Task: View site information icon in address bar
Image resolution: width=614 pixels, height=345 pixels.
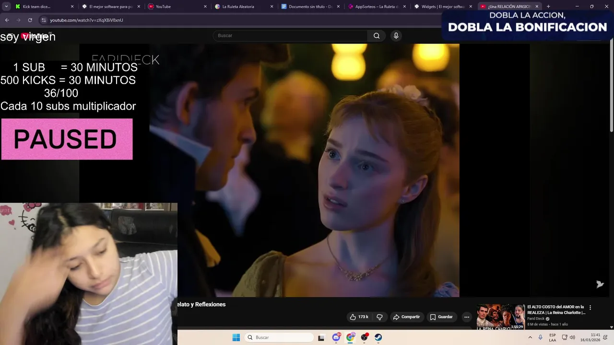Action: point(44,20)
